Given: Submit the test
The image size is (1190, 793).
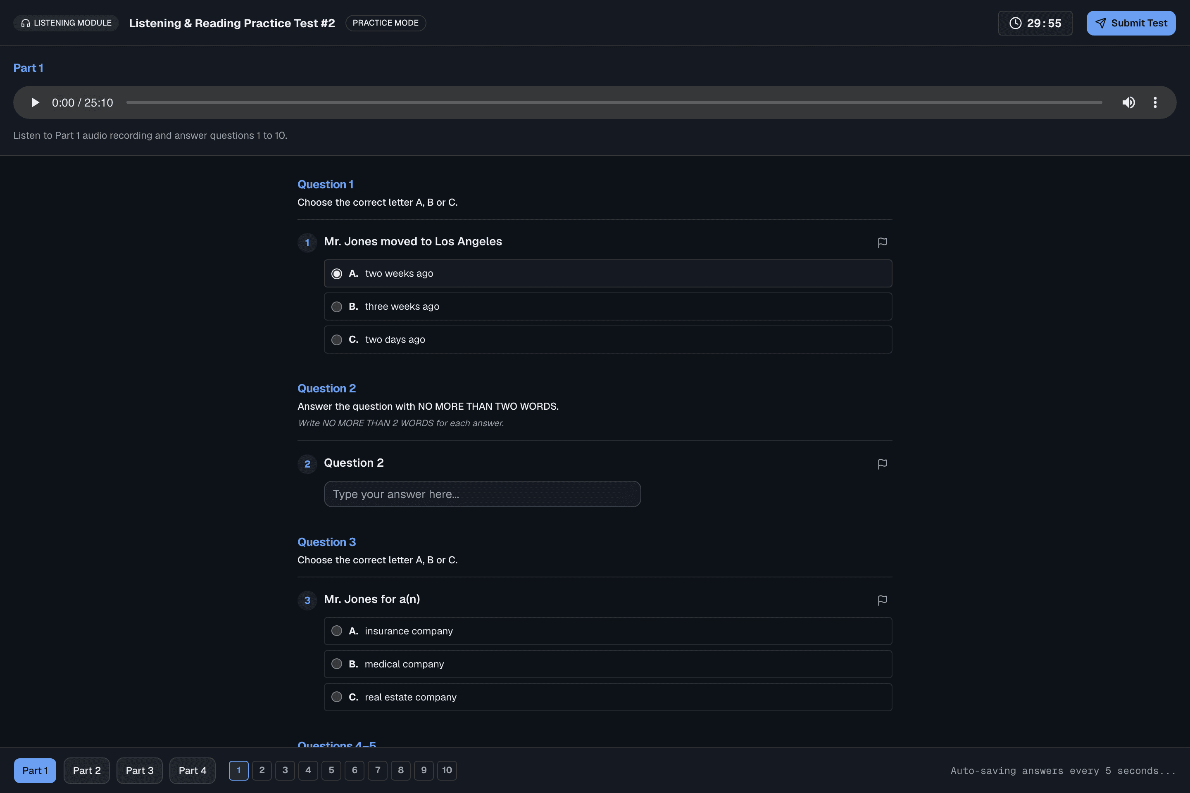Looking at the screenshot, I should (x=1131, y=23).
